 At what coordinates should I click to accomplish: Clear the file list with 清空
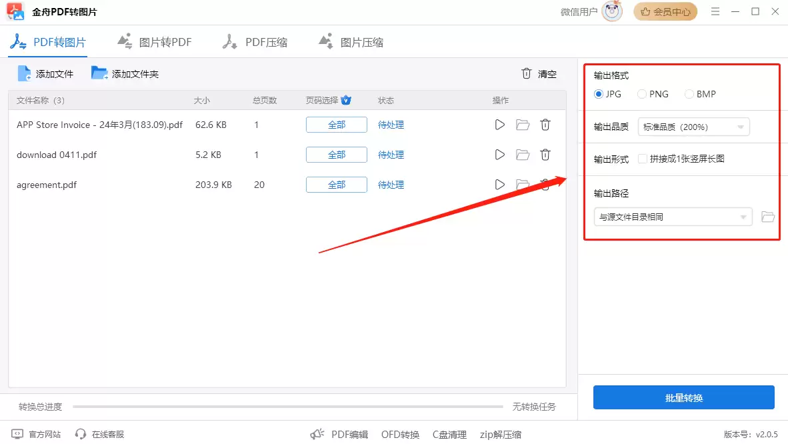[x=539, y=73]
